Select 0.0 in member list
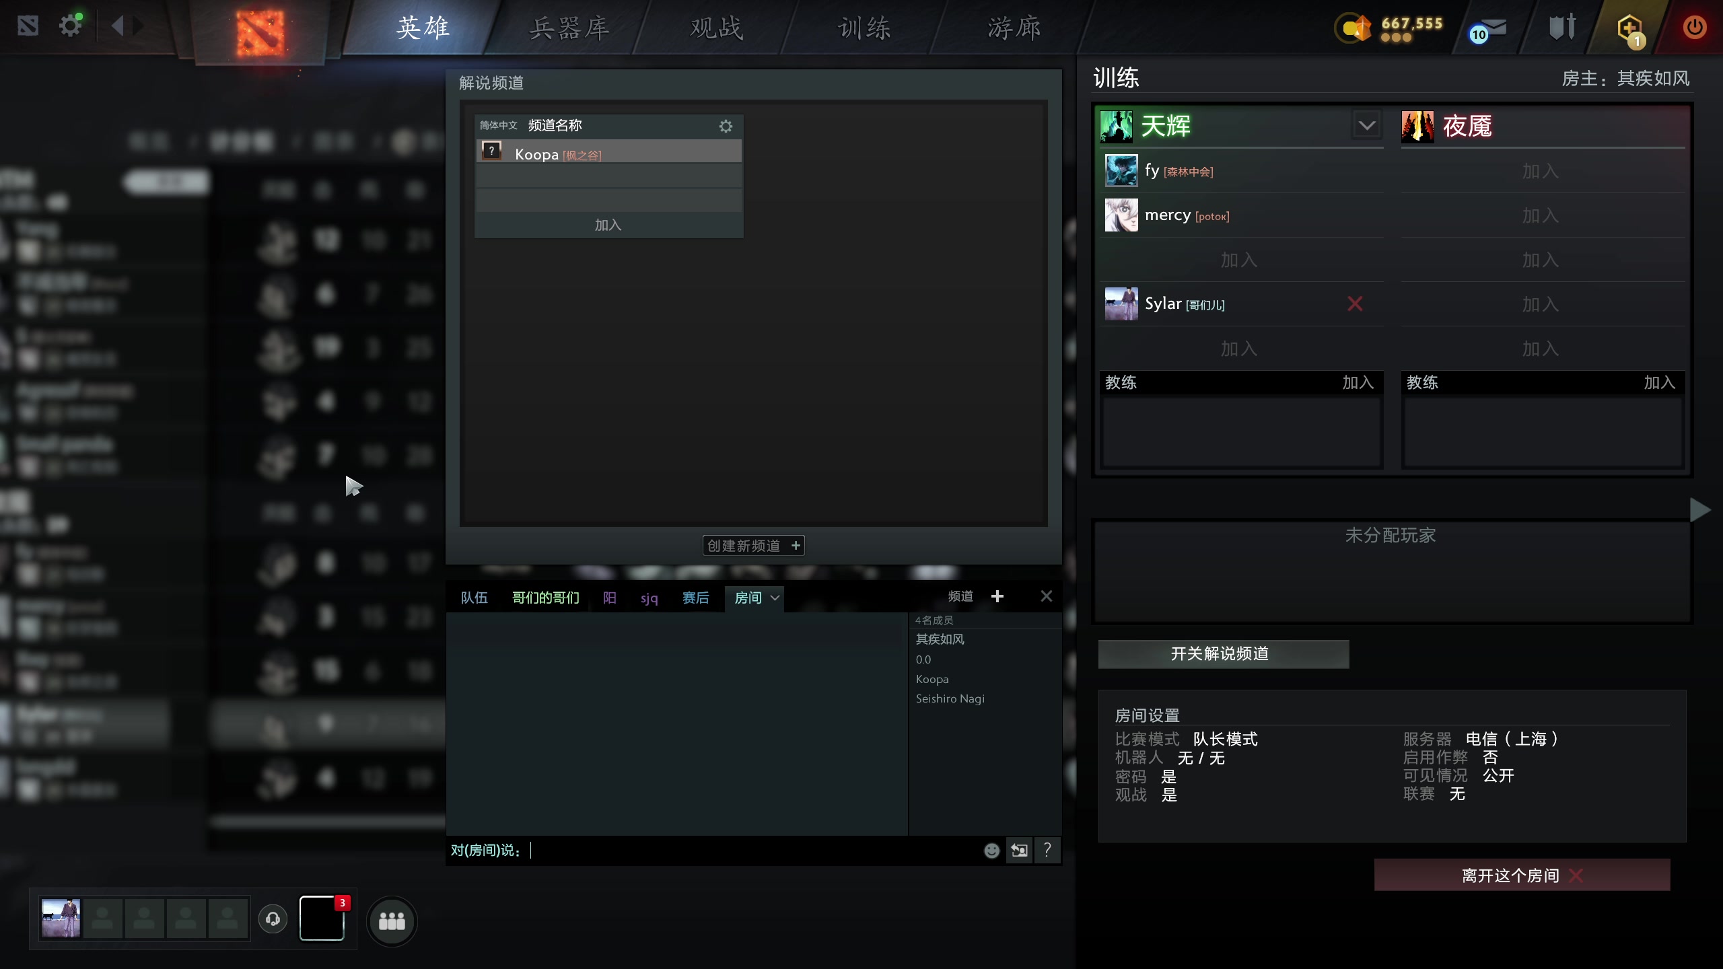The width and height of the screenshot is (1723, 969). pos(923,659)
